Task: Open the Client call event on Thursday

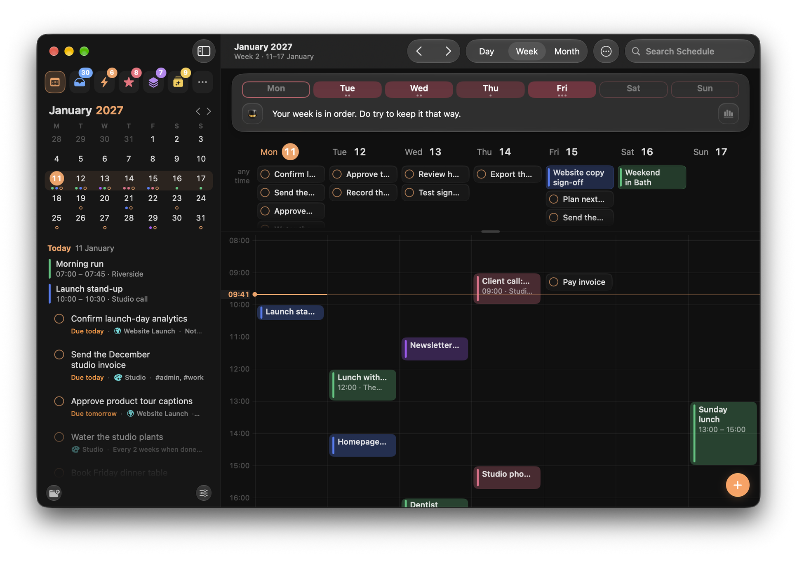Action: pos(507,288)
